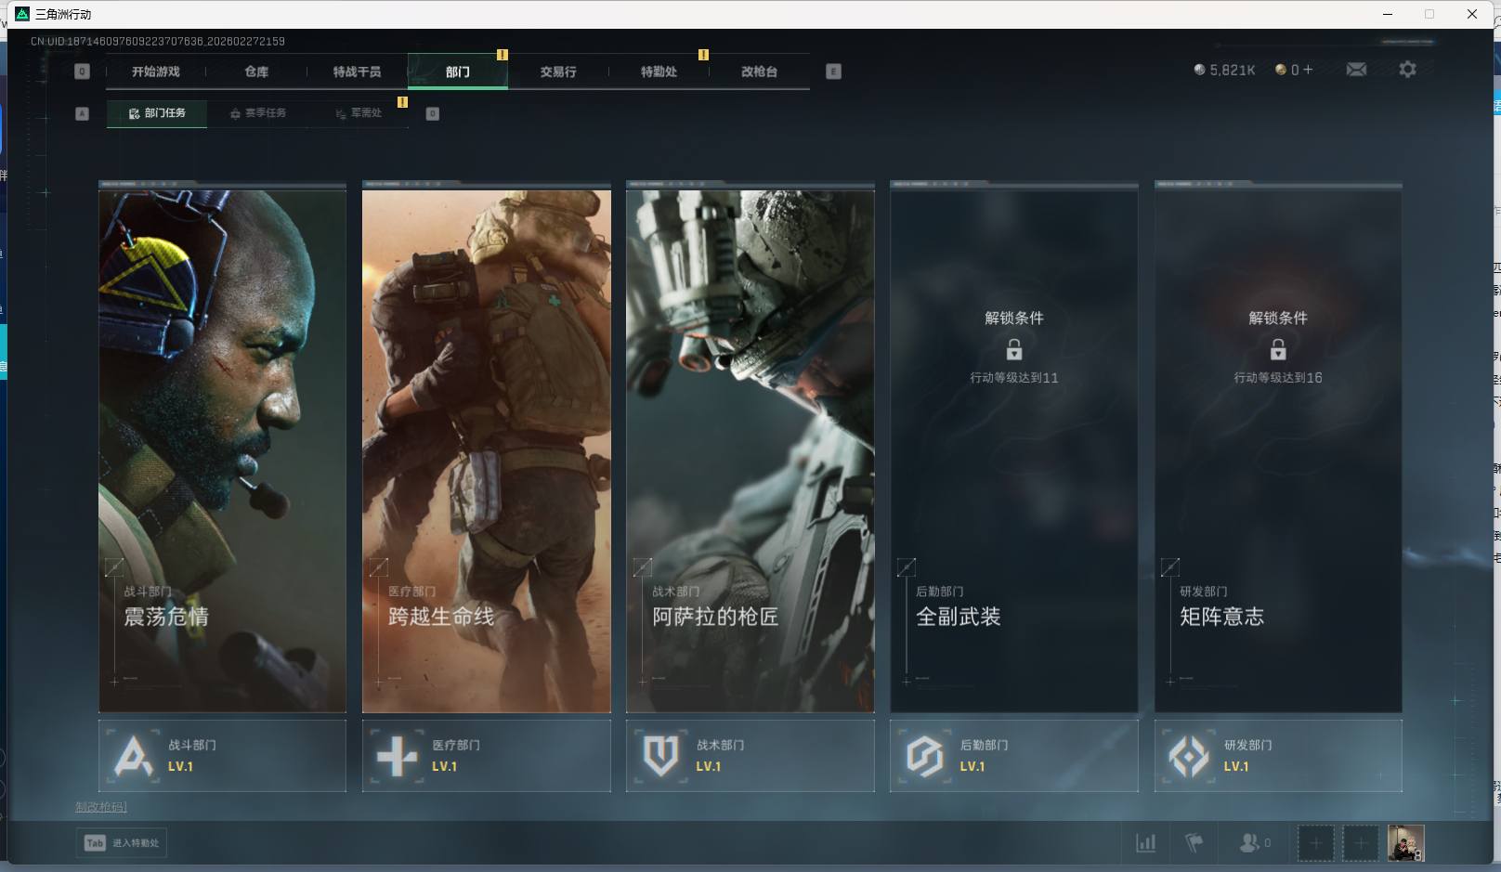This screenshot has width=1501, height=872.
Task: Switch to the 改枪台 tab
Action: point(759,72)
